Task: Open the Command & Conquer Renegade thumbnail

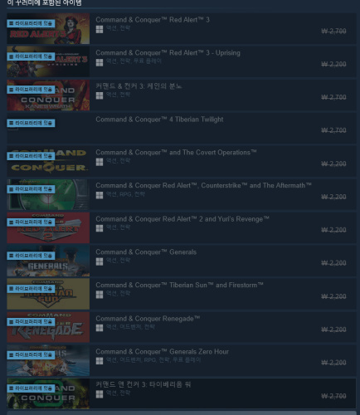Action: click(x=48, y=327)
